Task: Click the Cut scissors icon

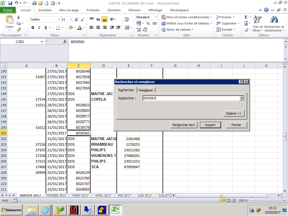Action: click(19, 17)
